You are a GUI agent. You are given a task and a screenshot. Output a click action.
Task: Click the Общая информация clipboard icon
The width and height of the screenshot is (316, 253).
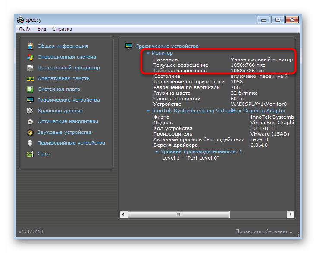tap(30, 46)
